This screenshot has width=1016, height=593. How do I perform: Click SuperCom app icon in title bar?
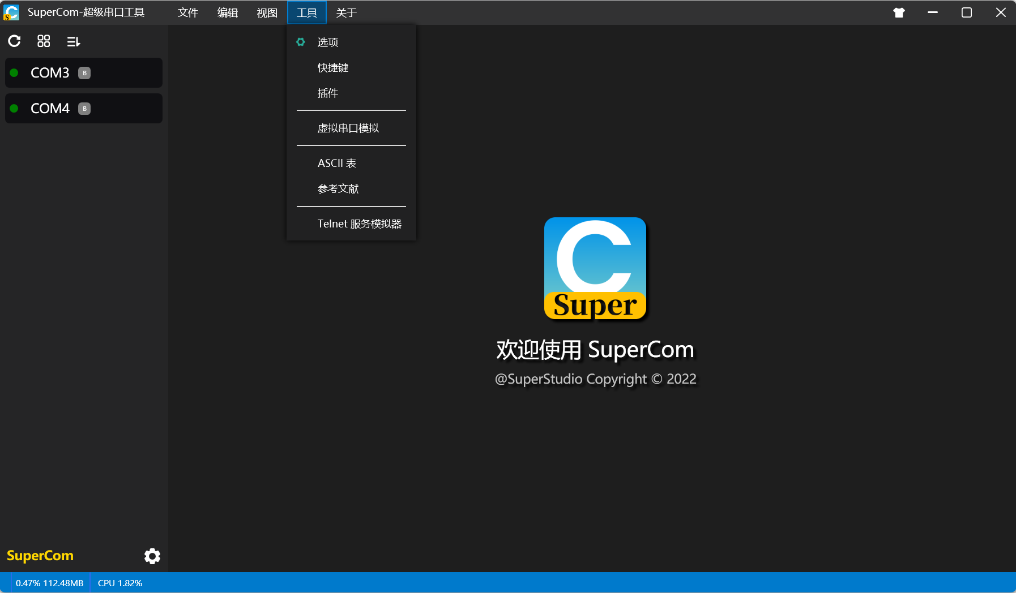click(11, 12)
